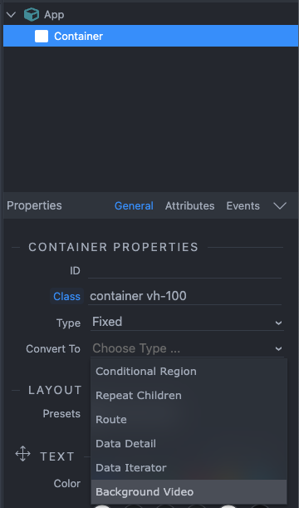
Task: Collapse the Properties panel chevron
Action: 280,205
